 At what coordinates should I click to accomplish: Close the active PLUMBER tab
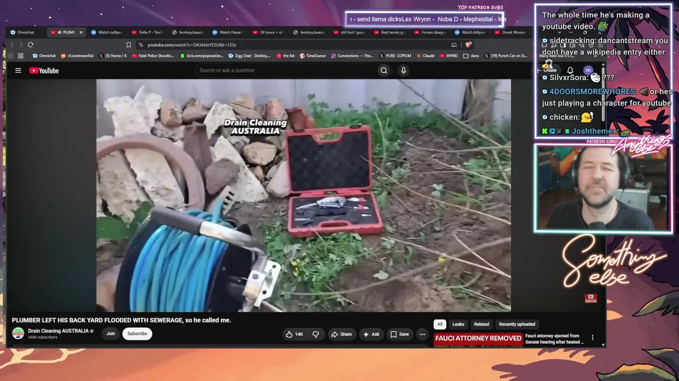click(x=81, y=32)
